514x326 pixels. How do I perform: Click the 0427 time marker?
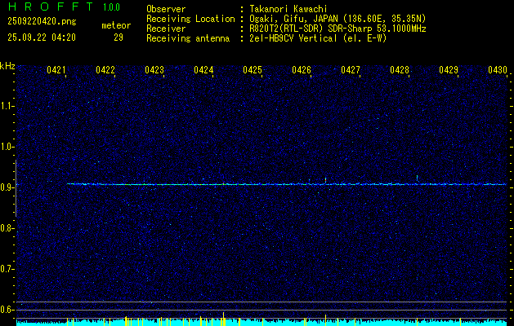pyautogui.click(x=351, y=70)
